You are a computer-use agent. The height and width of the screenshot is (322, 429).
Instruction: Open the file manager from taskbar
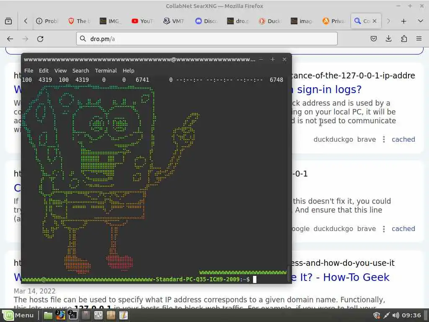tap(48, 315)
